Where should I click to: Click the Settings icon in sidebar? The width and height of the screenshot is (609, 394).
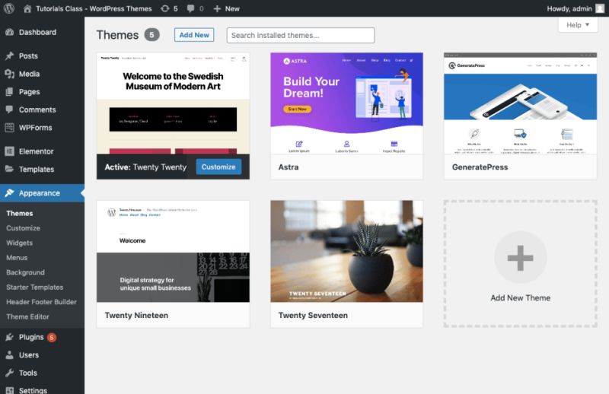(x=10, y=390)
